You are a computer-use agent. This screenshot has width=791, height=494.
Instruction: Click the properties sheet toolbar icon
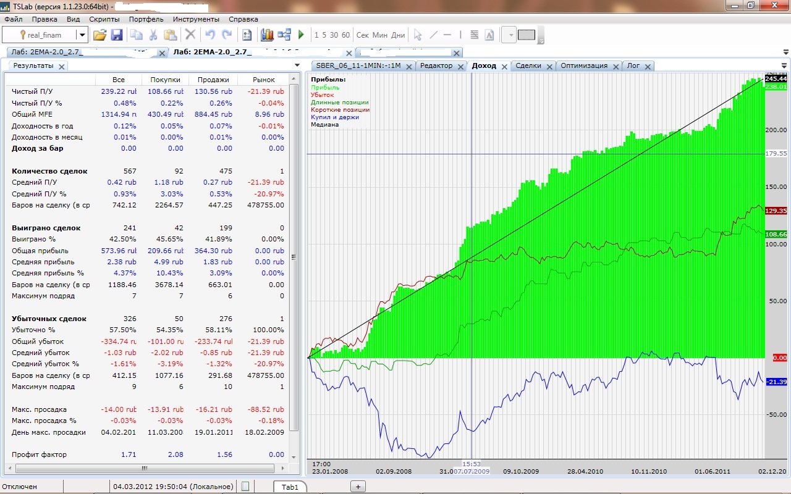(247, 35)
